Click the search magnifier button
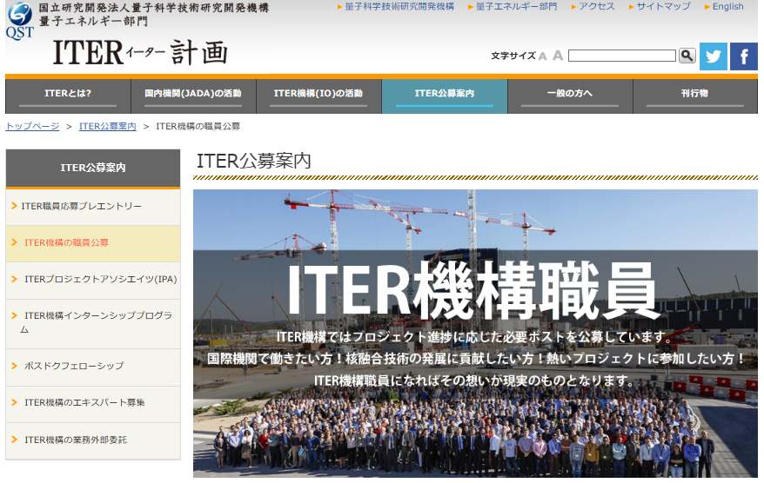The image size is (764, 483). (x=687, y=56)
